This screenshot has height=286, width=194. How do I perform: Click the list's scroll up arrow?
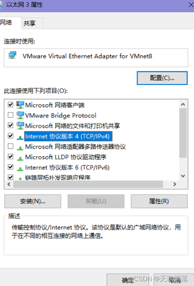tap(183, 104)
